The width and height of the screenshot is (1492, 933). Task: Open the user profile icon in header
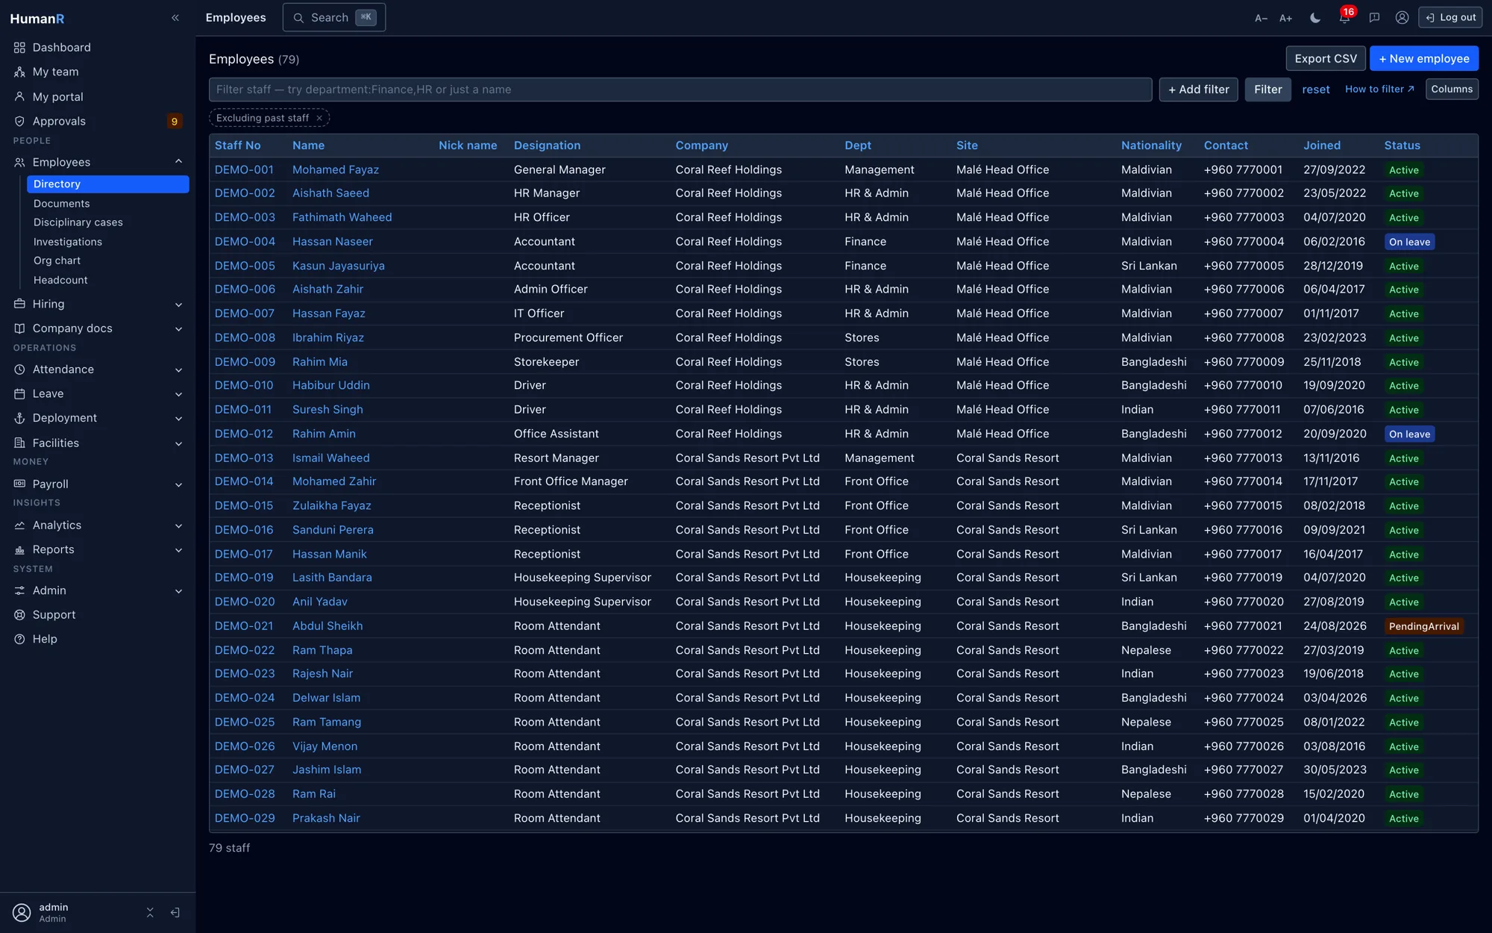pos(1402,18)
